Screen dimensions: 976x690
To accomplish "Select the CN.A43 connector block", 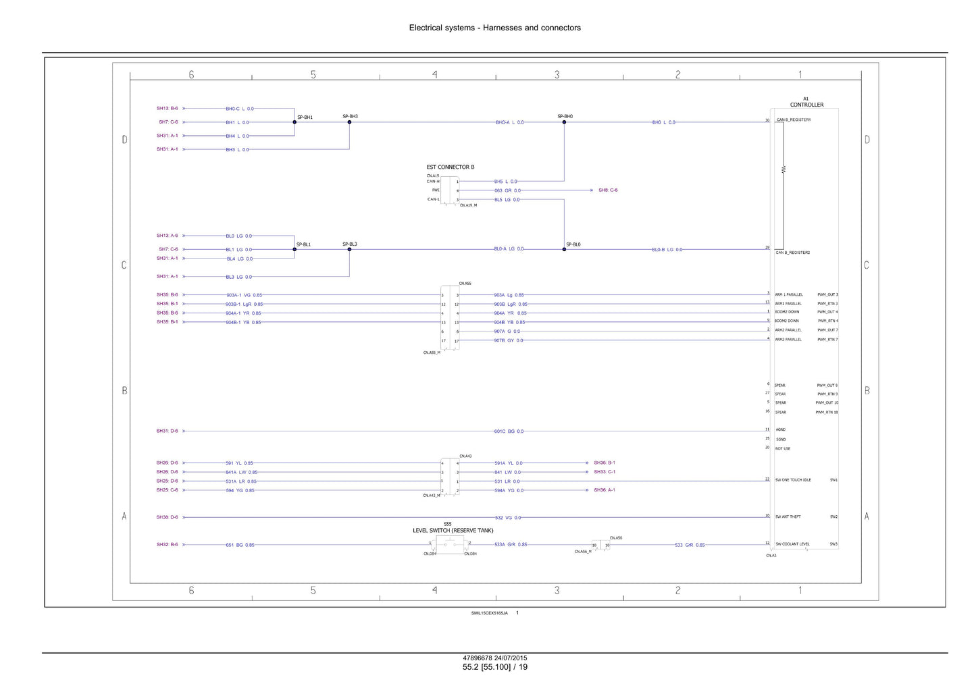I will coord(450,476).
